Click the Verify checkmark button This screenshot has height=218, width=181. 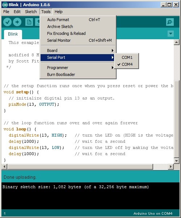click(7, 22)
